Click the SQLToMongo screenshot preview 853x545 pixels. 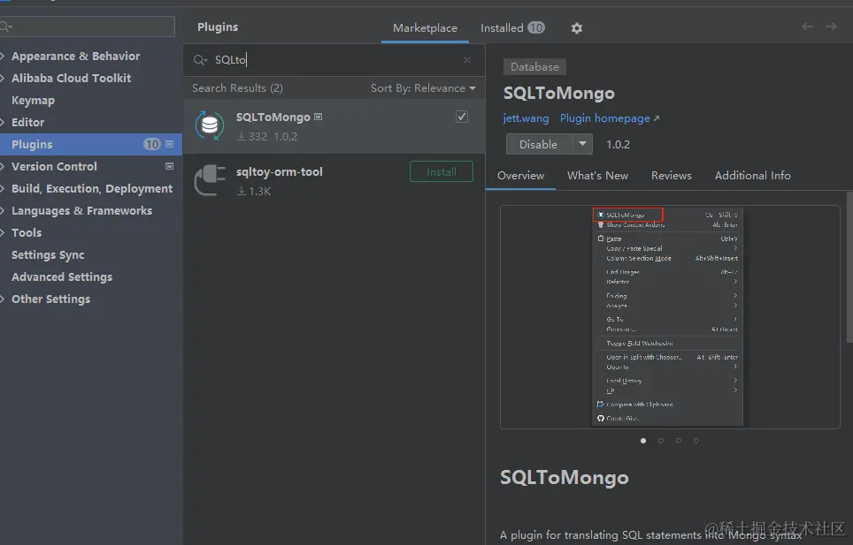(670, 317)
